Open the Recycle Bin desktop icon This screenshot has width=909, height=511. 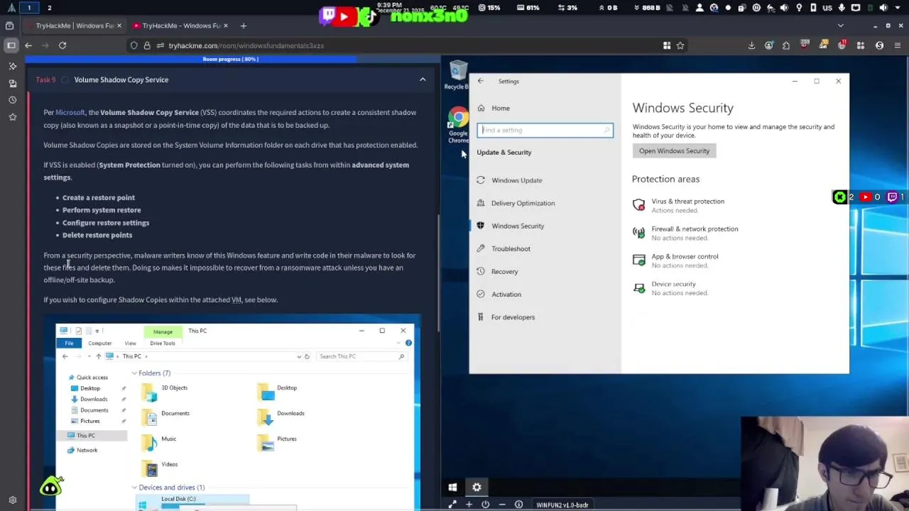tap(458, 75)
